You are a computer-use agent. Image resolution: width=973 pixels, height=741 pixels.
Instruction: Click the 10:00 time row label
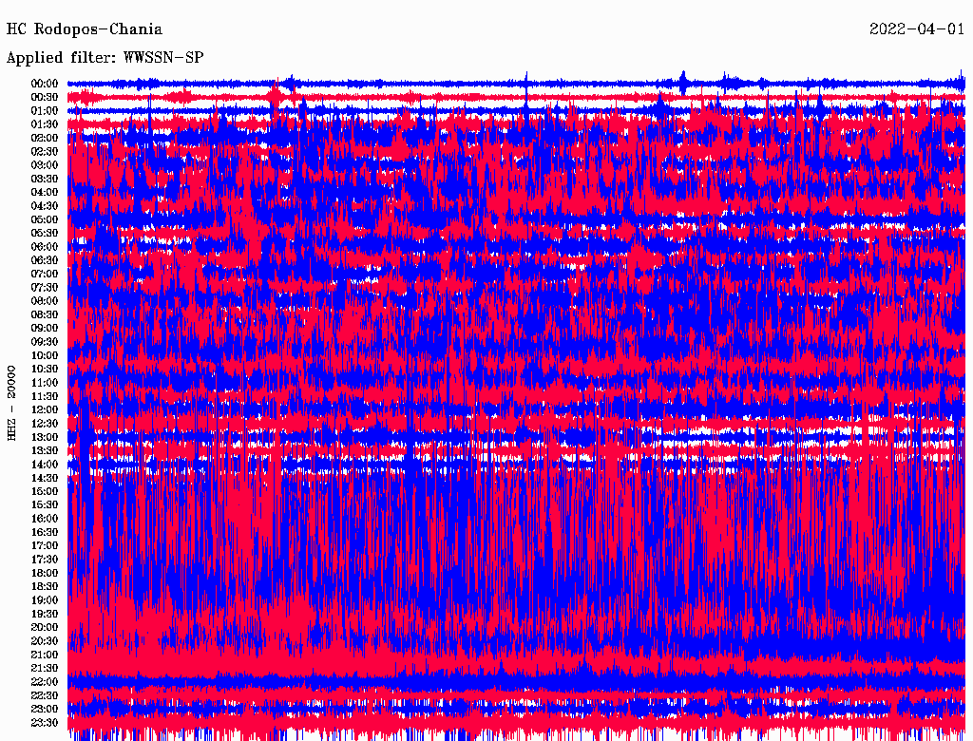tap(45, 355)
